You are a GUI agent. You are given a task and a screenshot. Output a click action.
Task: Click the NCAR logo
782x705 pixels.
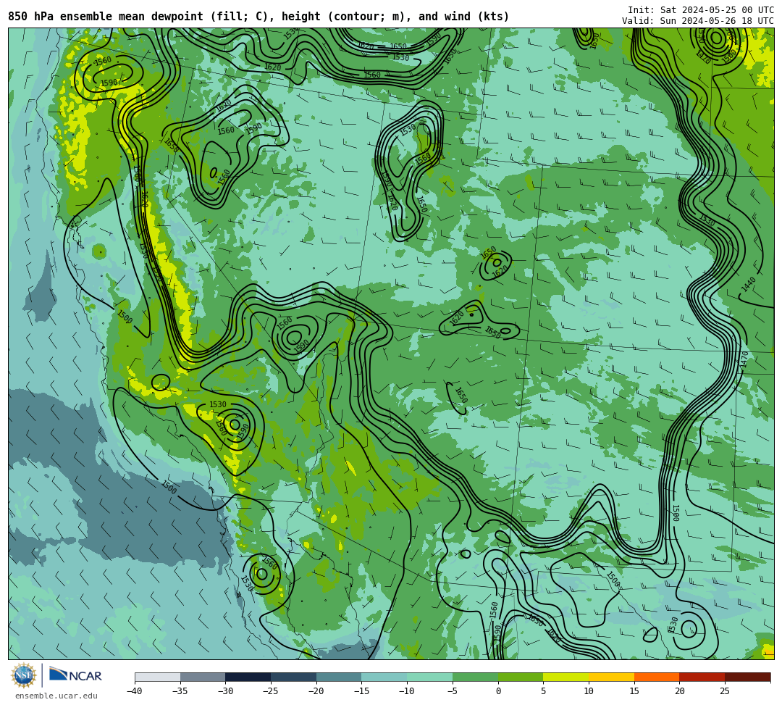[x=75, y=675]
